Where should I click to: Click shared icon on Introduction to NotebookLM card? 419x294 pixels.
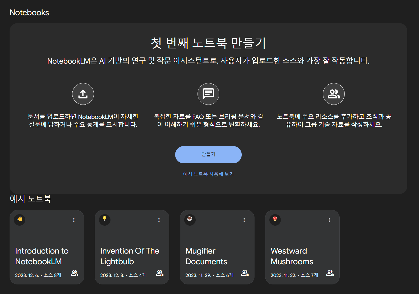(75, 273)
